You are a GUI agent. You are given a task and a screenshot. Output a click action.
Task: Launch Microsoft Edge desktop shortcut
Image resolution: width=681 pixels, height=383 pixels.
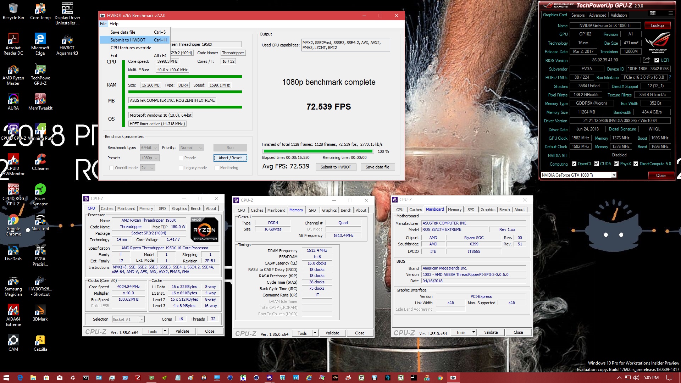tap(40, 44)
